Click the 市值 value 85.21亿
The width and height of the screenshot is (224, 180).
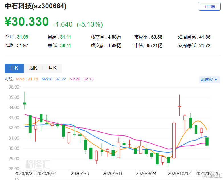pos(154,45)
